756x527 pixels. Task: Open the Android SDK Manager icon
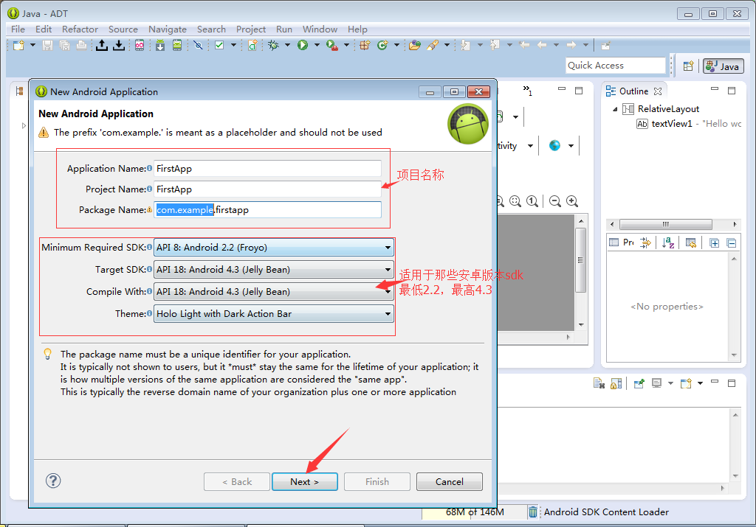pos(160,46)
